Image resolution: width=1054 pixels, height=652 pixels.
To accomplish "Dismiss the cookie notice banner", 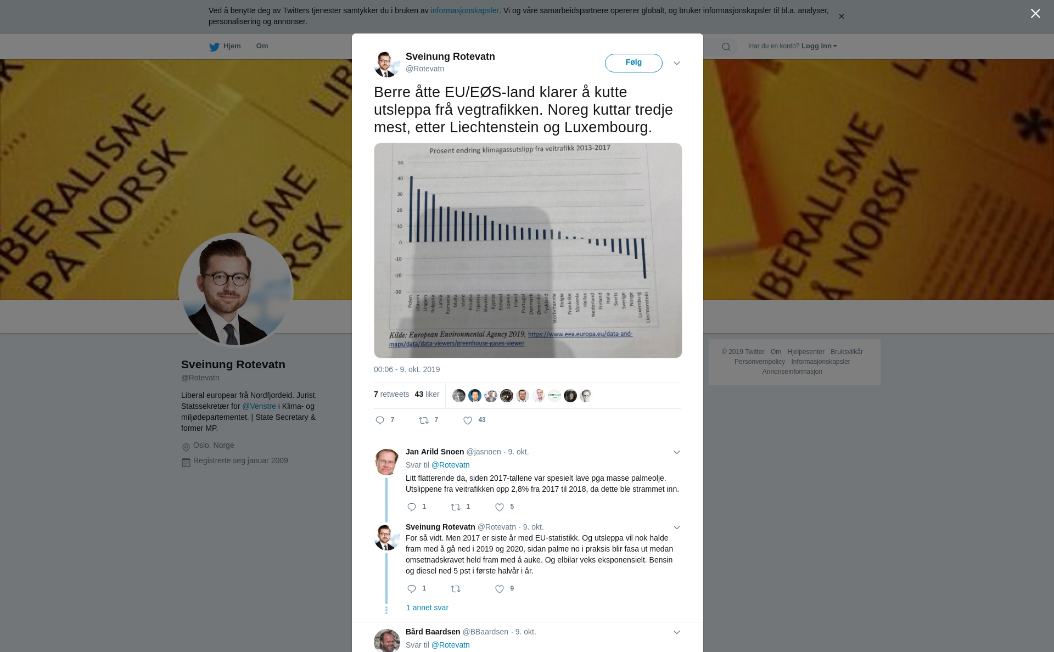I will coord(841,16).
